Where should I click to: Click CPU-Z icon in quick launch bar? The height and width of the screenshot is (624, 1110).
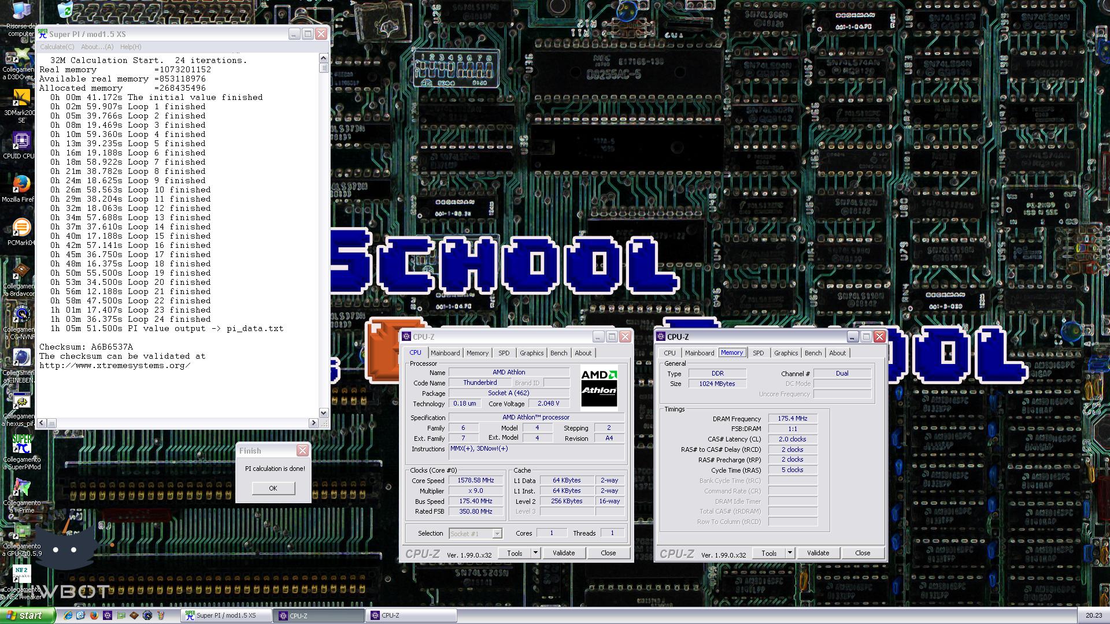click(x=108, y=616)
